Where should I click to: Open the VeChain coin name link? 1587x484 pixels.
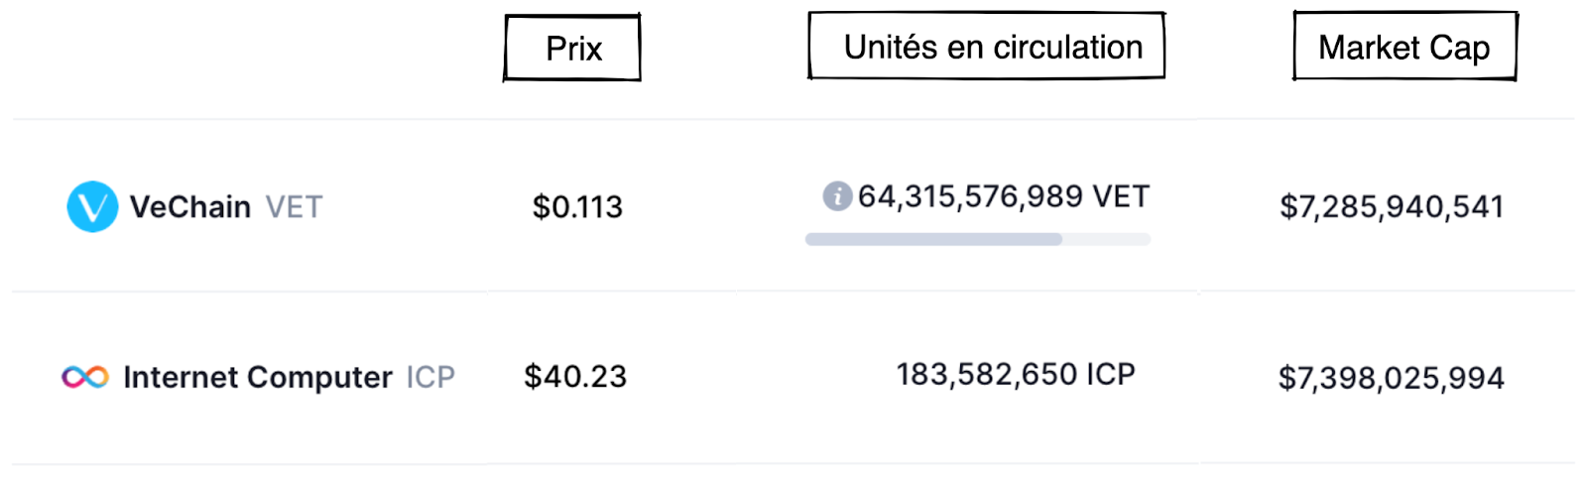tap(190, 206)
